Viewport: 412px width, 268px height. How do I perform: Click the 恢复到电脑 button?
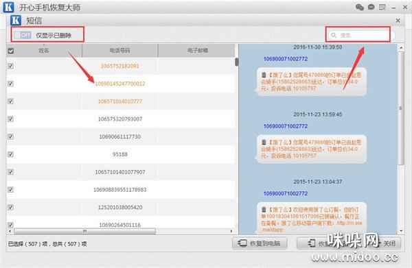click(x=260, y=243)
